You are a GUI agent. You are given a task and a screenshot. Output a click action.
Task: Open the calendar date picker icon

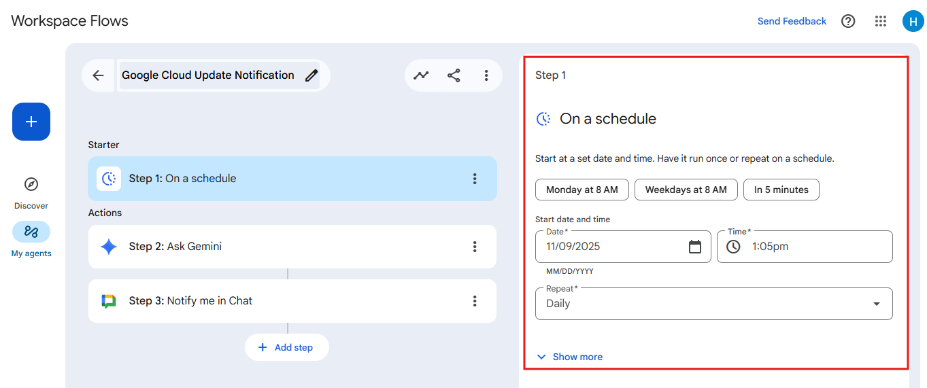[694, 247]
